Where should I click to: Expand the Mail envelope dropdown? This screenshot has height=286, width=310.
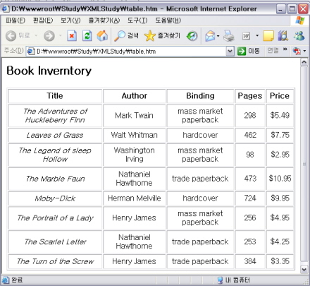click(218, 36)
